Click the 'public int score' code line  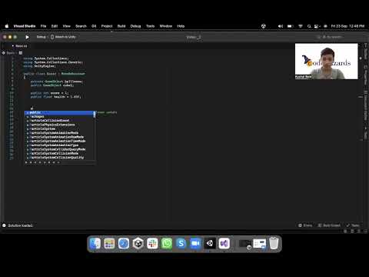(x=49, y=93)
